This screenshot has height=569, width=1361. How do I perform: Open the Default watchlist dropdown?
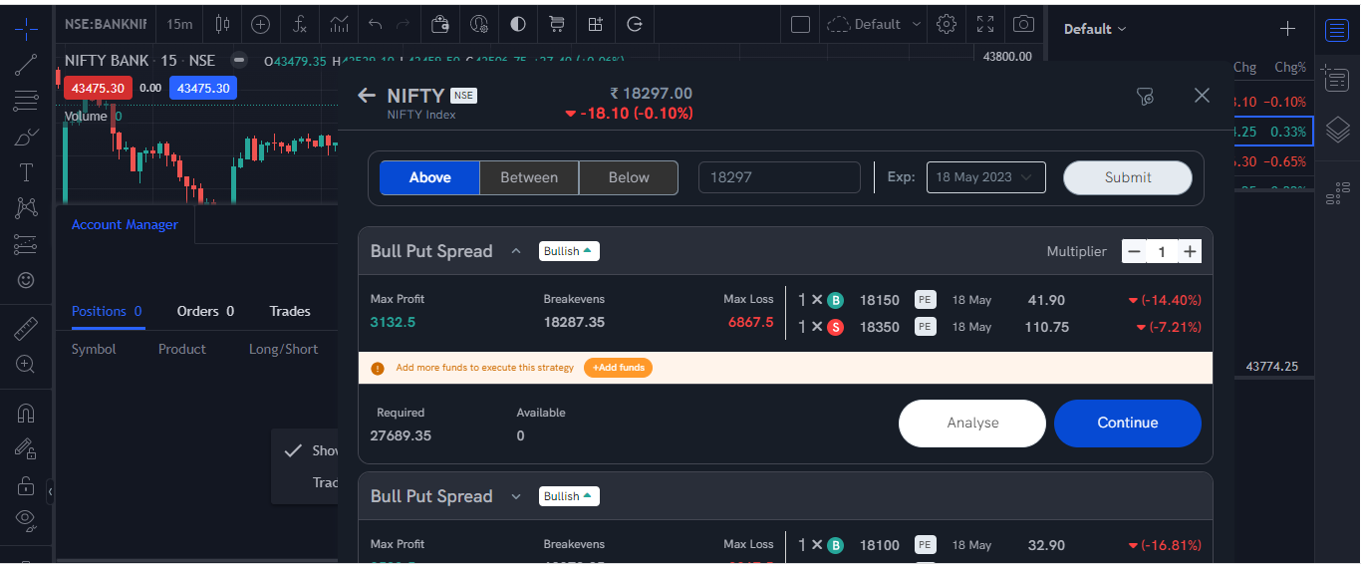1095,29
